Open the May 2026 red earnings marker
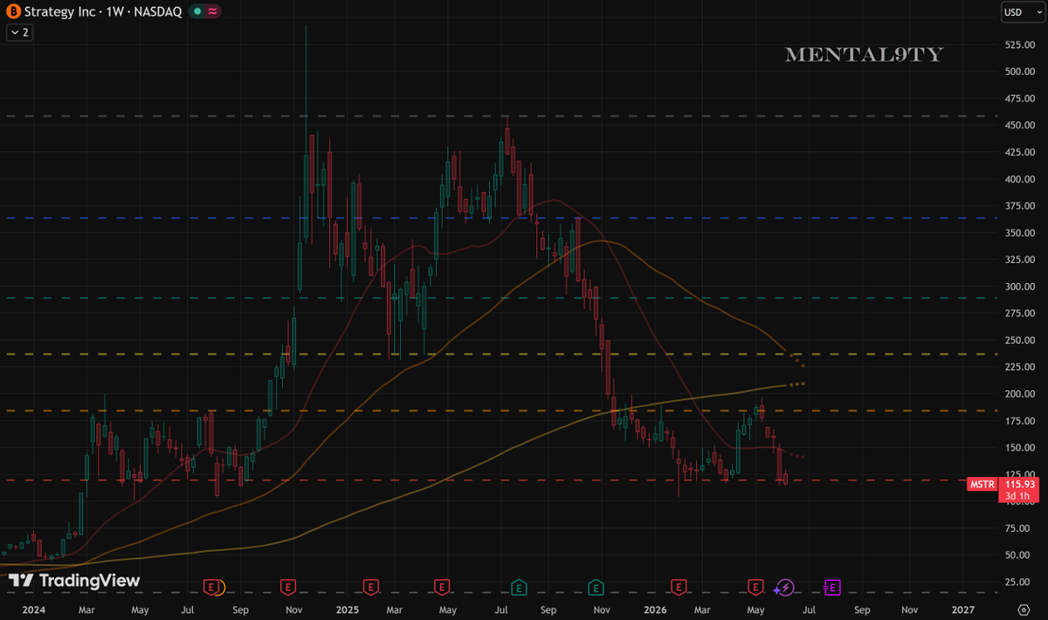Image resolution: width=1048 pixels, height=620 pixels. click(x=756, y=586)
